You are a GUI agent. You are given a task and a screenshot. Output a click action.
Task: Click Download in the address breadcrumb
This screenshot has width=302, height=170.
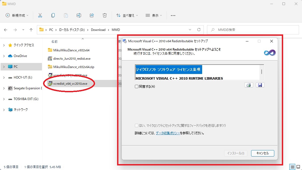pyautogui.click(x=98, y=30)
